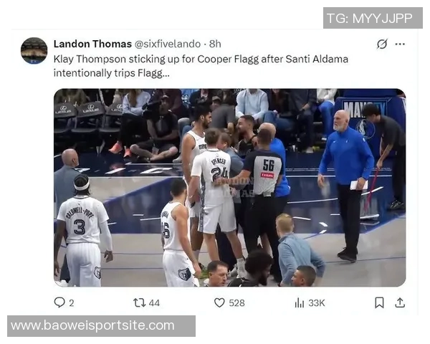
Task: Click the @sixfivelando handle
Action: (x=168, y=44)
